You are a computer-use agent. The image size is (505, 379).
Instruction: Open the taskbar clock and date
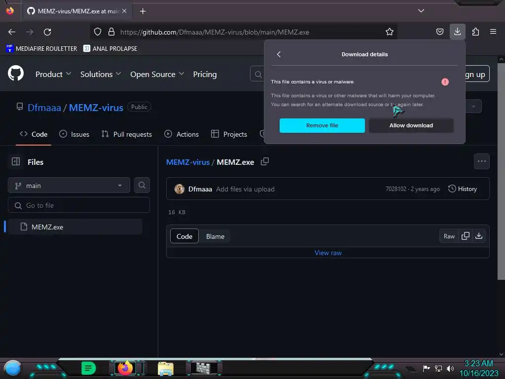coord(478,368)
